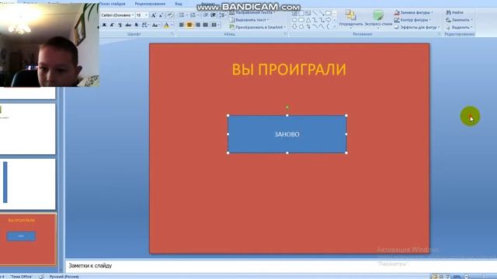497x279 pixels.
Task: Open Выделить select menu
Action: click(x=459, y=28)
